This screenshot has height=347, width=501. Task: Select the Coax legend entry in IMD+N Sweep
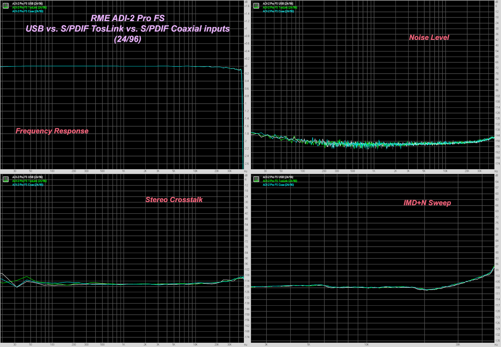point(278,185)
